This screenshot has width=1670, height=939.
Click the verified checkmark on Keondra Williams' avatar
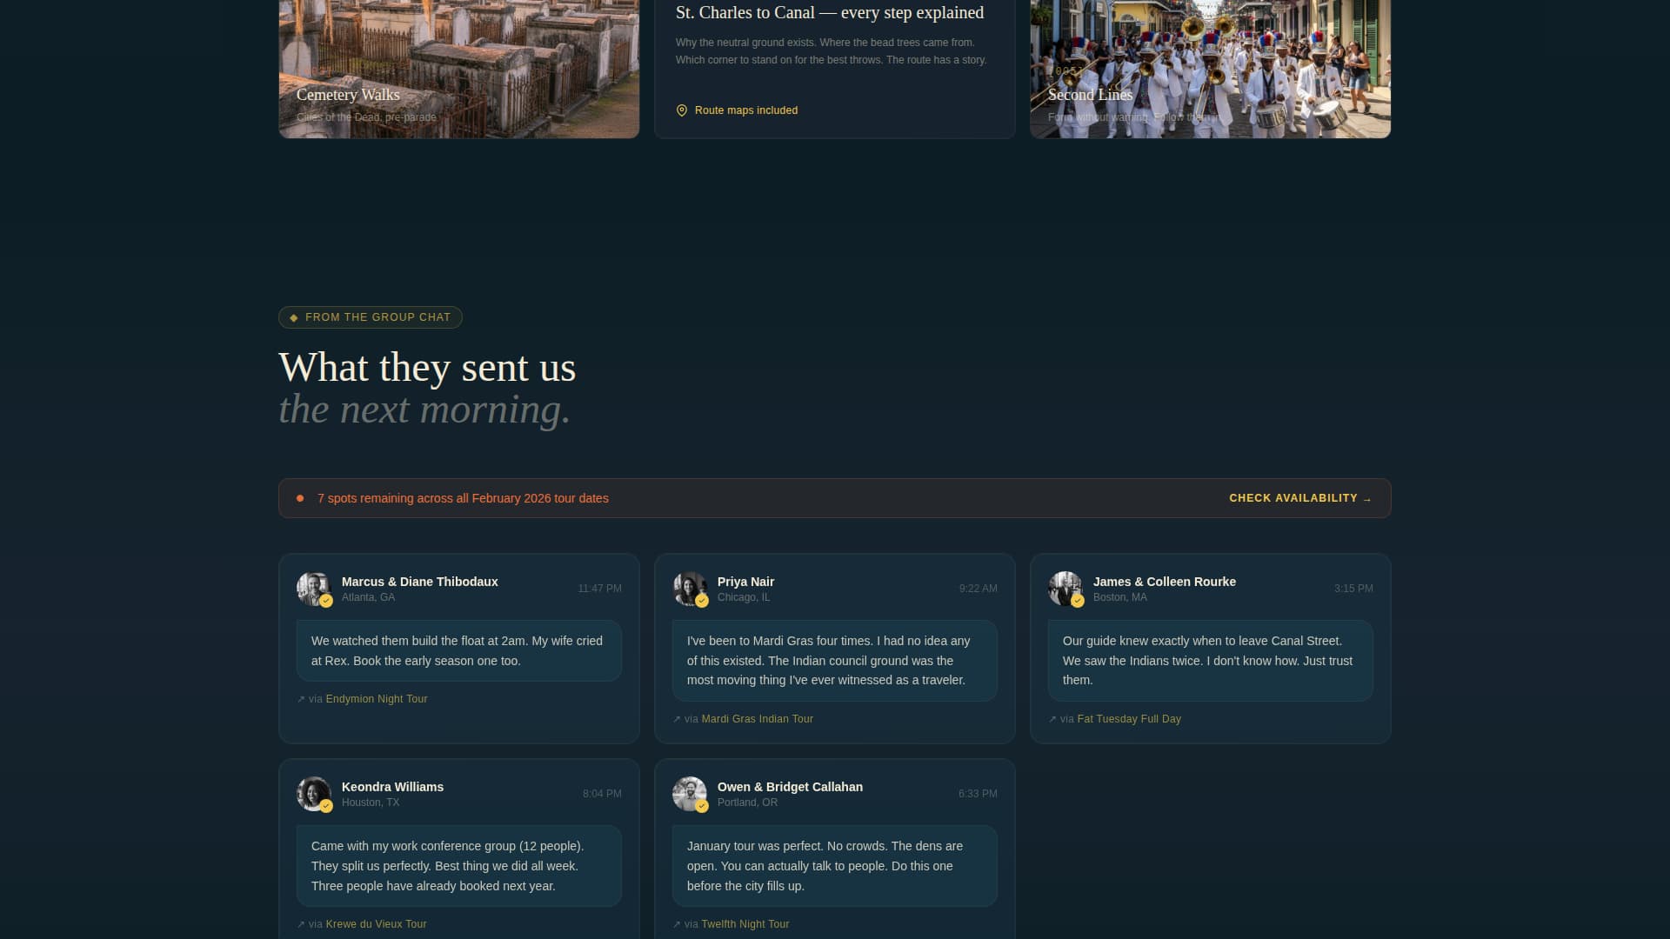pos(327,805)
